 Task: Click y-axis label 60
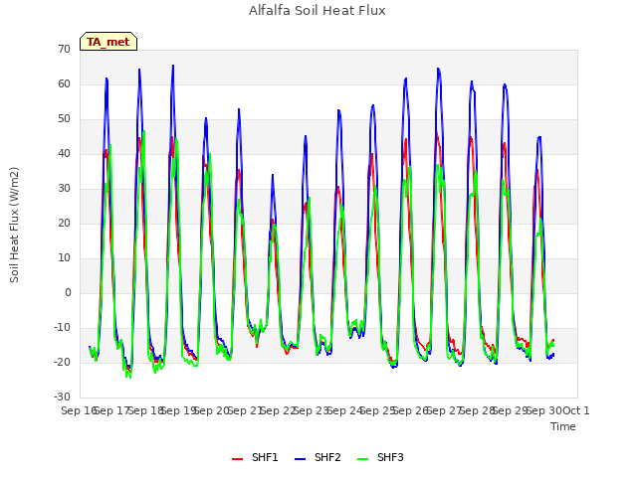(x=64, y=83)
